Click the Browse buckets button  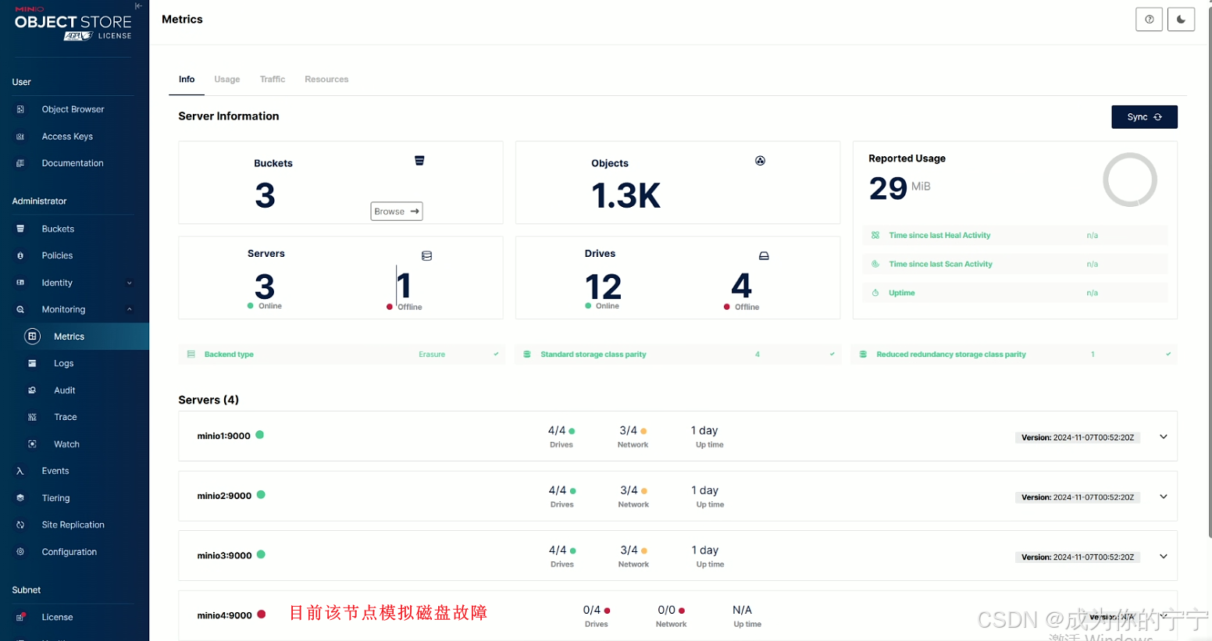pyautogui.click(x=397, y=212)
